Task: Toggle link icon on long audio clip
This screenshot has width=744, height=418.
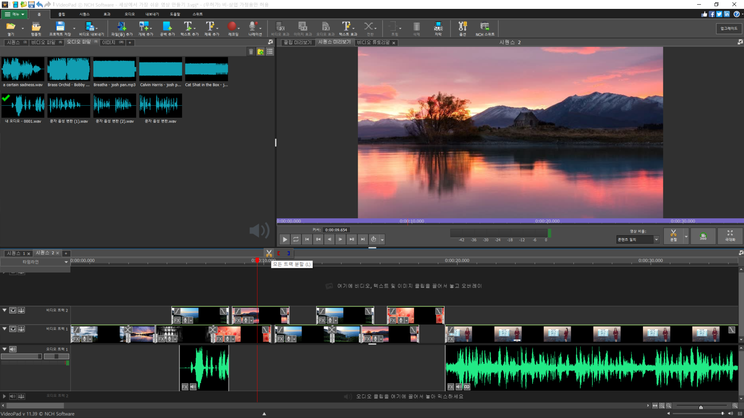Action: coord(467,387)
